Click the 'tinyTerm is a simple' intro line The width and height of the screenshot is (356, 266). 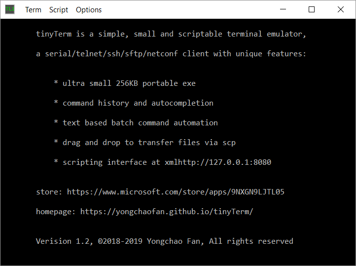pyautogui.click(x=171, y=34)
